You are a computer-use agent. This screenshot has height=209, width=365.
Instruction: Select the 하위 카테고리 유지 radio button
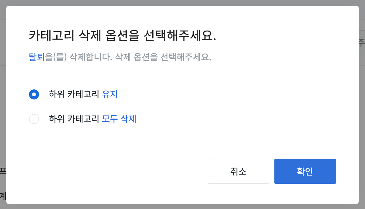point(34,94)
